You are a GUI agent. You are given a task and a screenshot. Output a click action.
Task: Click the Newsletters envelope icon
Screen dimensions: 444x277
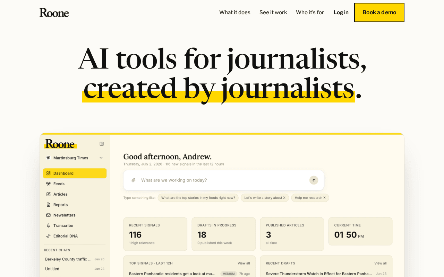click(48, 215)
